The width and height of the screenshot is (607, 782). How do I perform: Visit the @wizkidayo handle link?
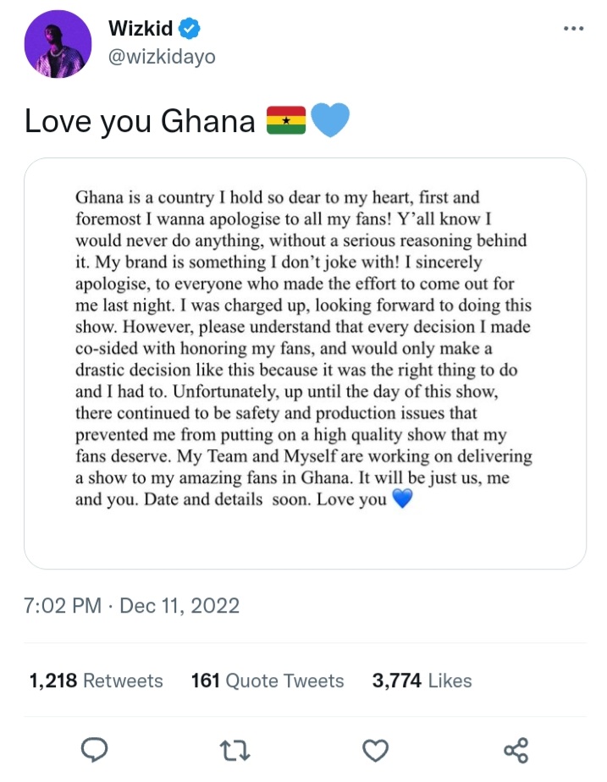click(162, 57)
